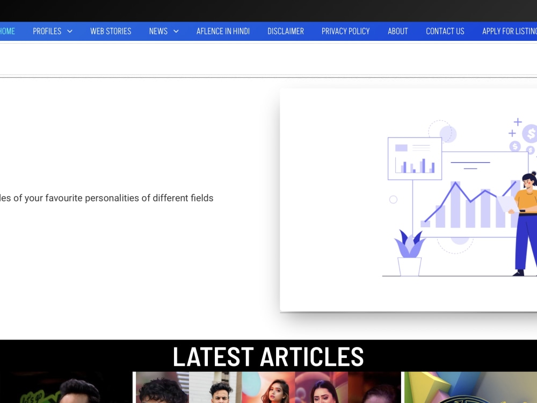The height and width of the screenshot is (403, 537).
Task: Open the HOME nav link
Action: [x=7, y=31]
